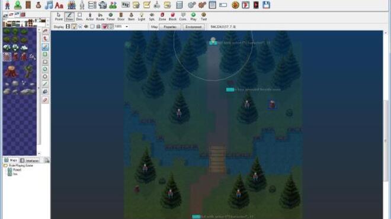Select the Point tool
391x219 pixels.
point(59,17)
